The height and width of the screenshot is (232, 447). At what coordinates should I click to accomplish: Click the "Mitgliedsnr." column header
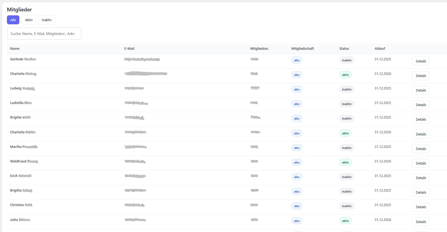(x=259, y=48)
